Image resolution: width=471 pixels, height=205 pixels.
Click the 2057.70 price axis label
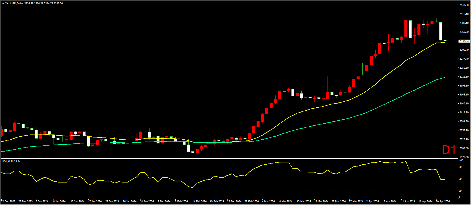pos(464,130)
